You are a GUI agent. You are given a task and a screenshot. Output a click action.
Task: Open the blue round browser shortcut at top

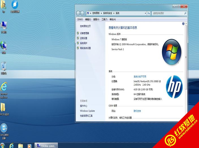pos(15,7)
